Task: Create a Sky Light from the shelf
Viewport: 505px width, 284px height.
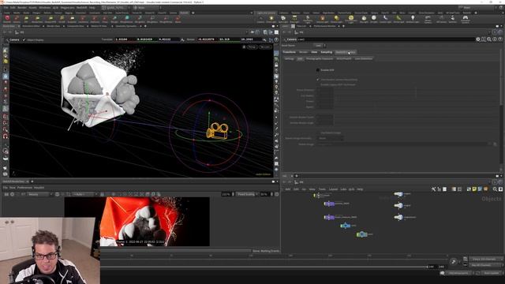Action: (364, 19)
